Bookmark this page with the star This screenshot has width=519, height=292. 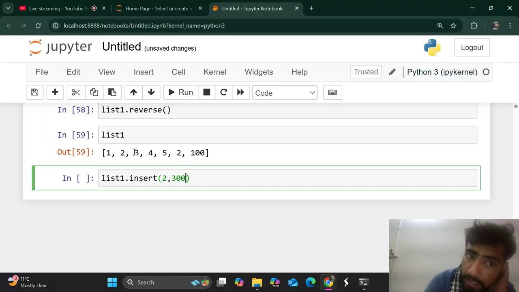(x=453, y=26)
